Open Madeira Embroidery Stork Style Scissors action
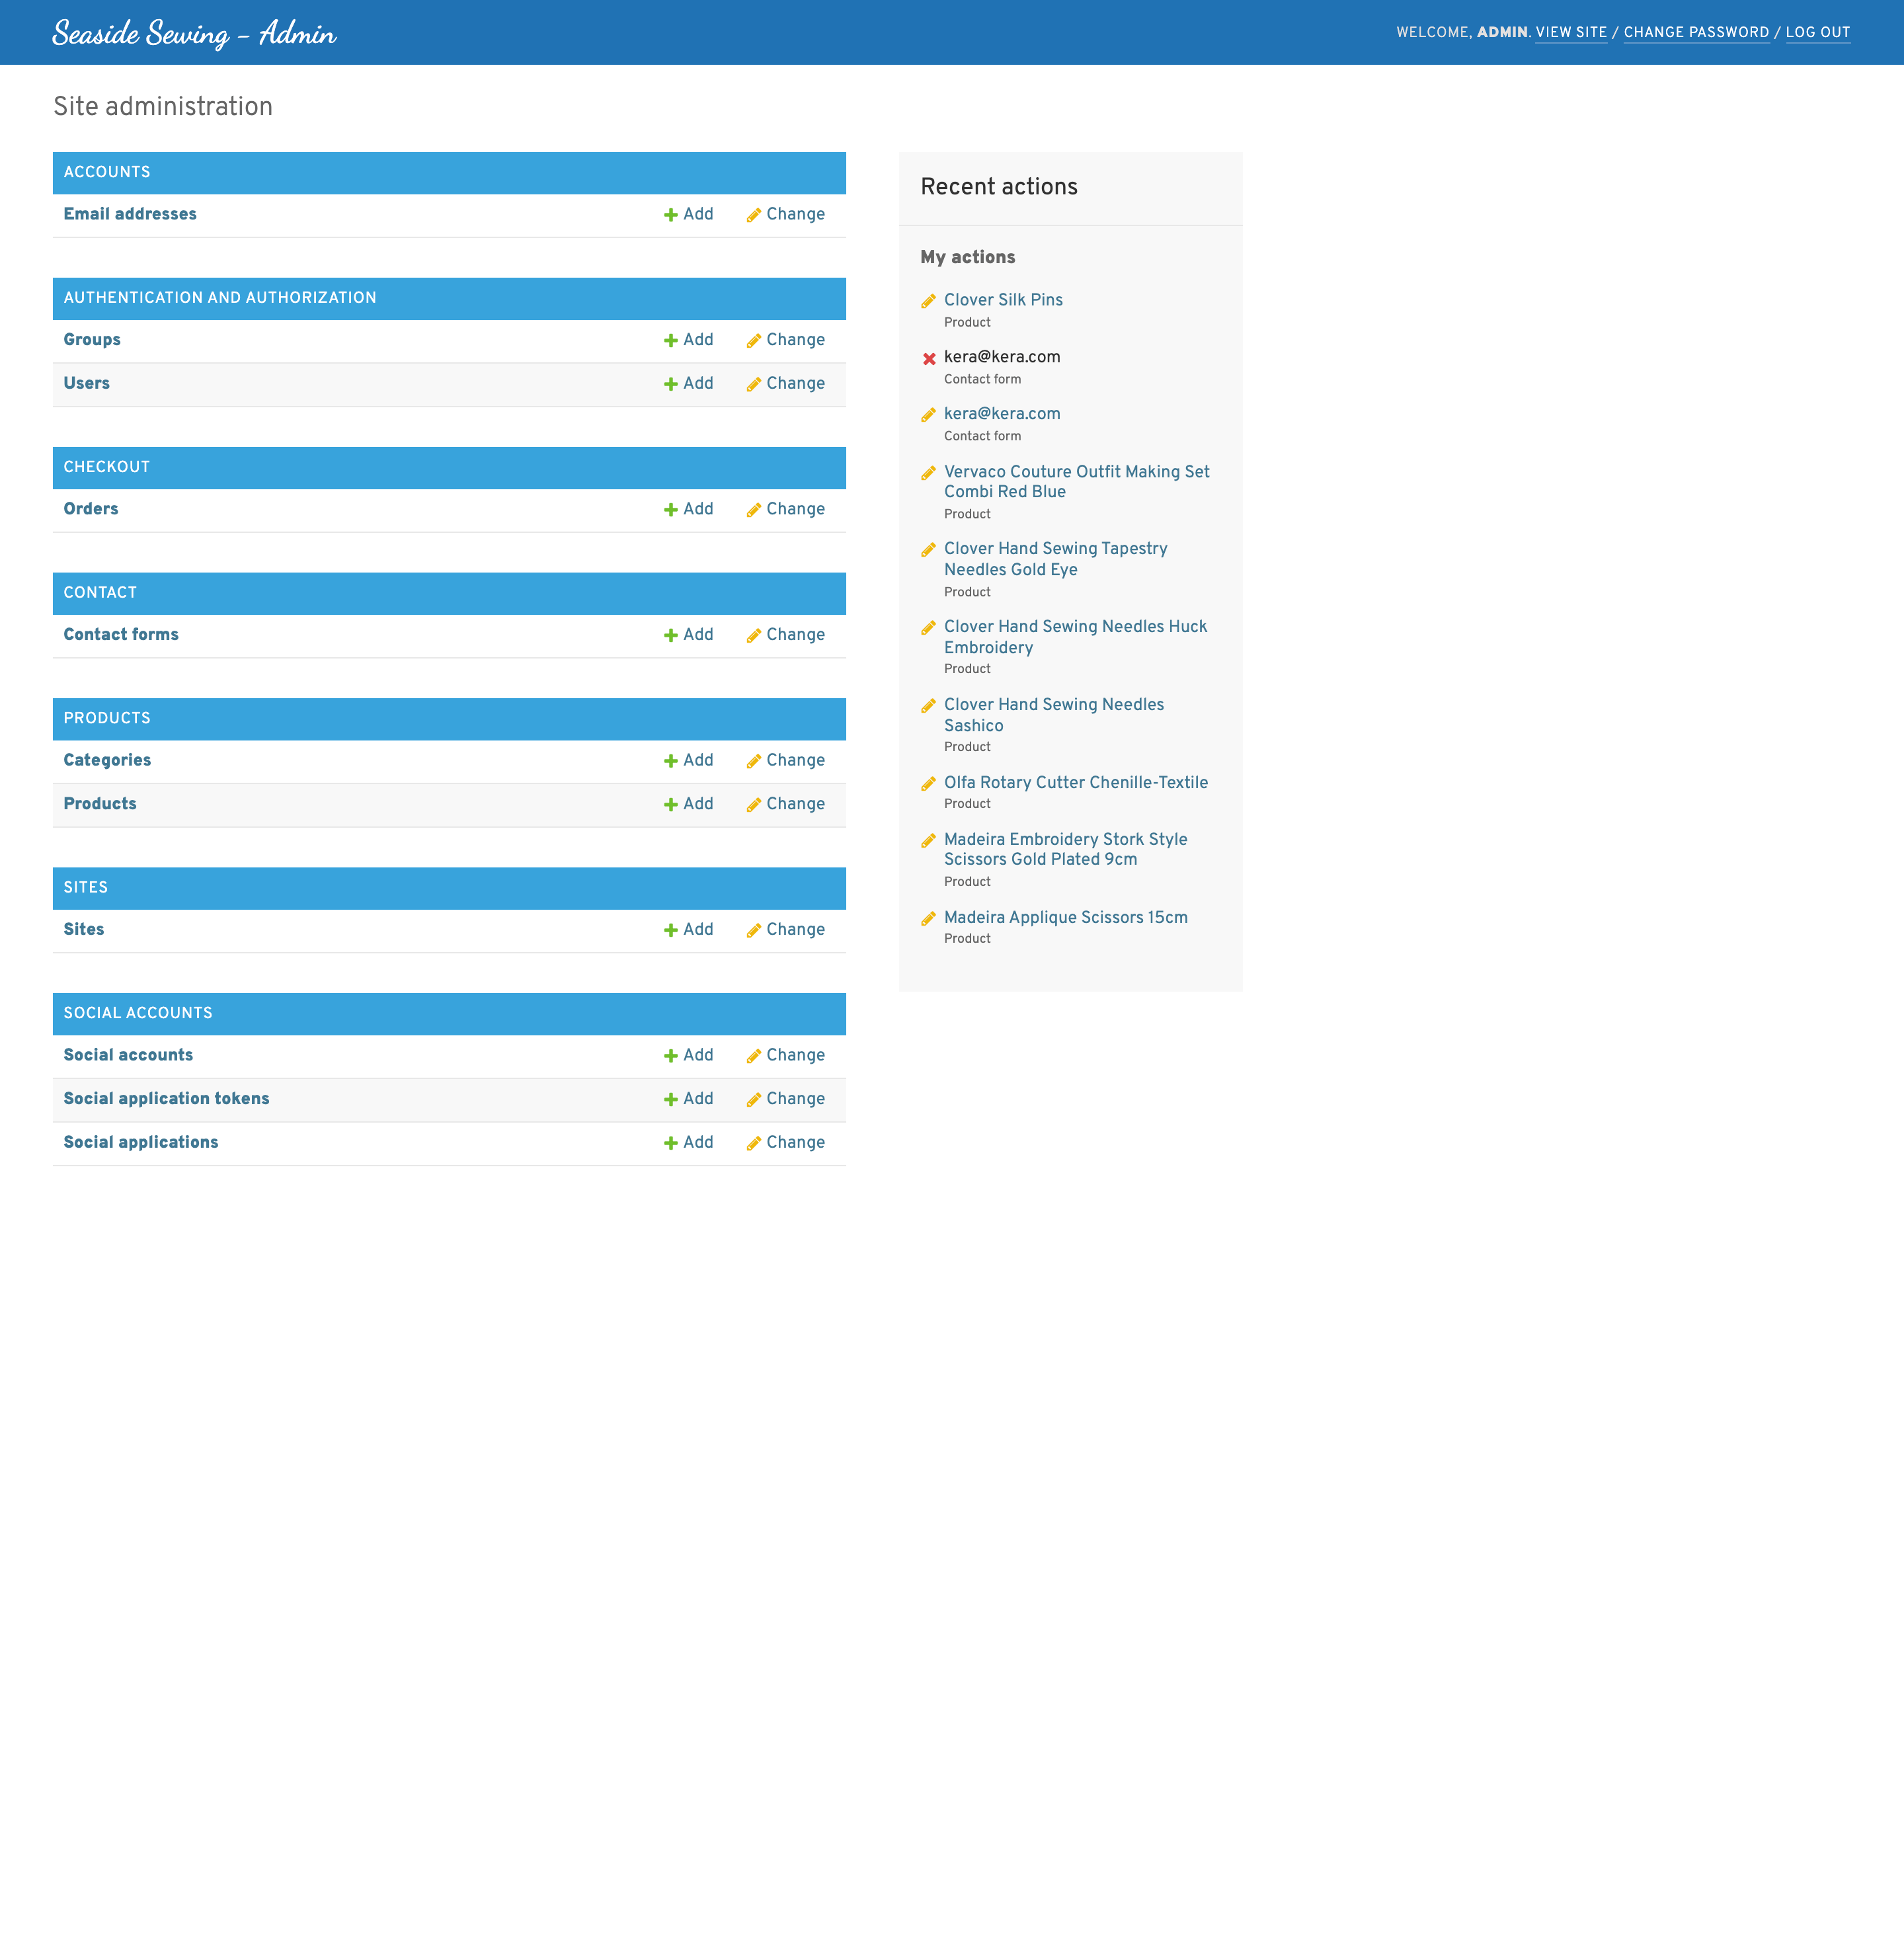 1065,850
